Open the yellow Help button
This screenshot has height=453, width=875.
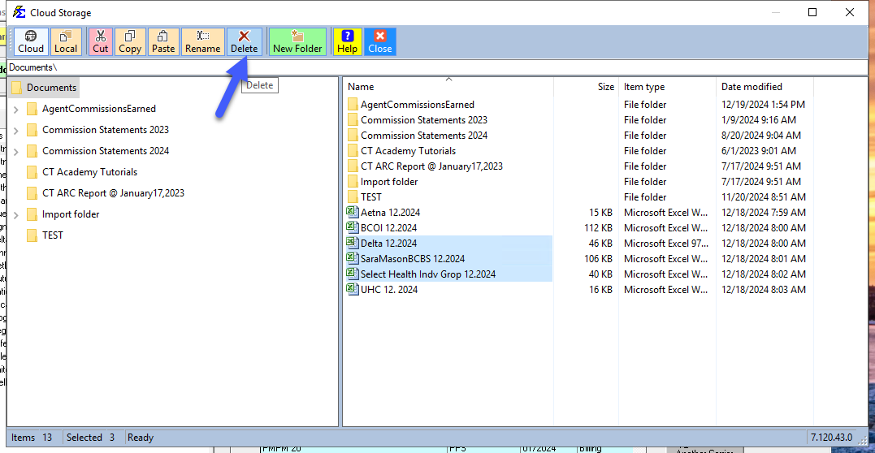coord(347,42)
